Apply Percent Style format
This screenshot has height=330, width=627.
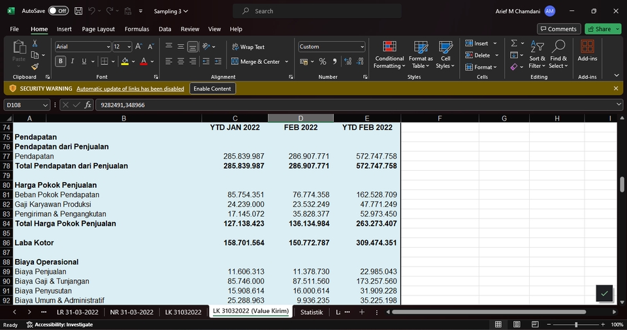pyautogui.click(x=323, y=61)
